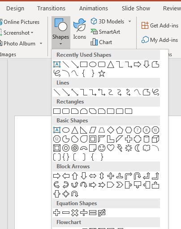Select the moon shape
This screenshot has width=181, height=229.
click(138, 148)
